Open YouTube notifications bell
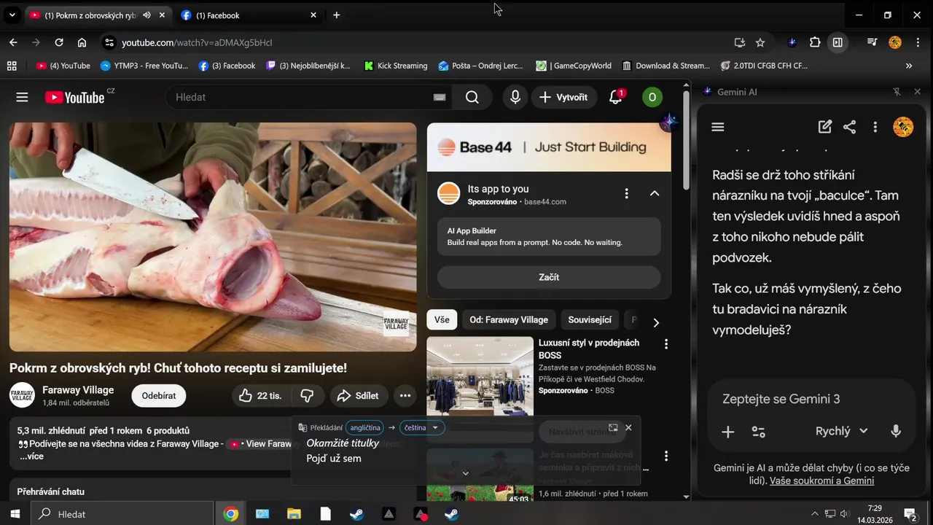The width and height of the screenshot is (933, 525). click(616, 97)
